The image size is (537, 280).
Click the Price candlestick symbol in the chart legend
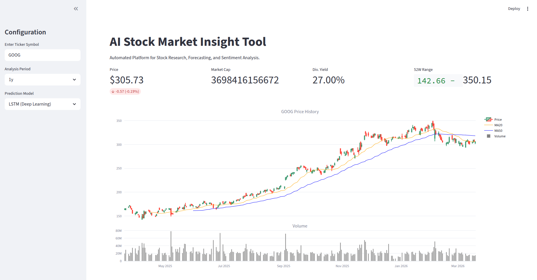point(488,119)
